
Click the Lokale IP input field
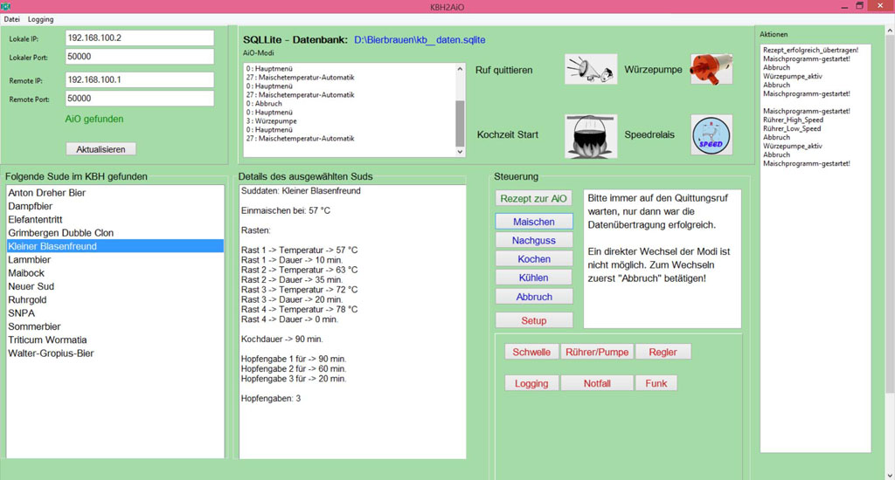click(139, 38)
